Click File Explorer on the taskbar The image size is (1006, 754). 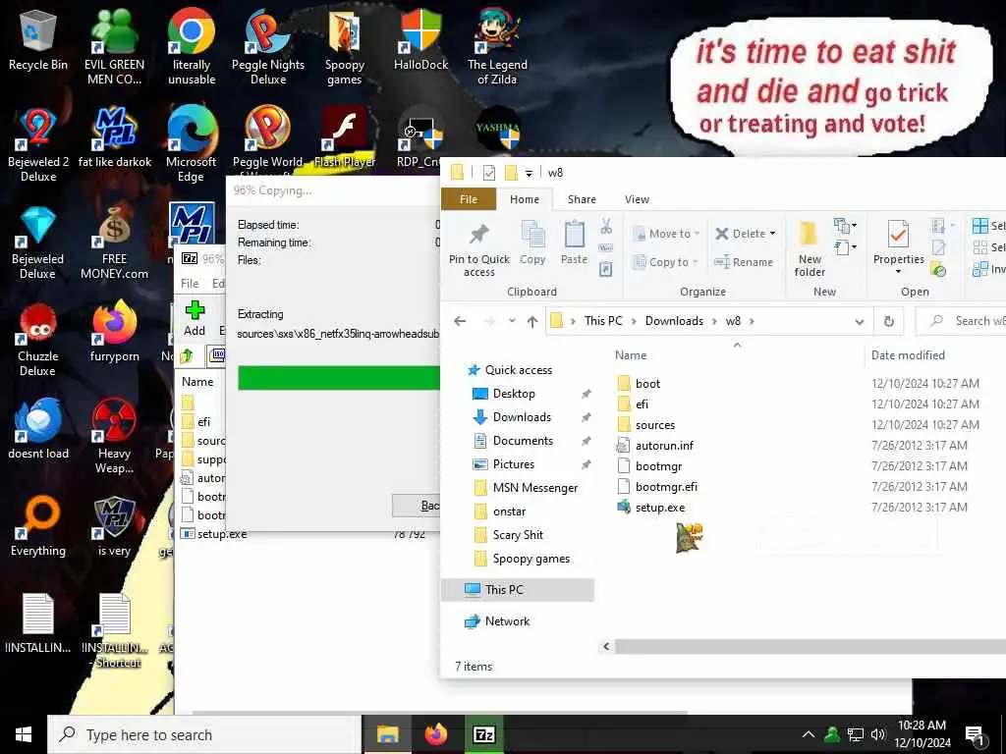pyautogui.click(x=387, y=734)
